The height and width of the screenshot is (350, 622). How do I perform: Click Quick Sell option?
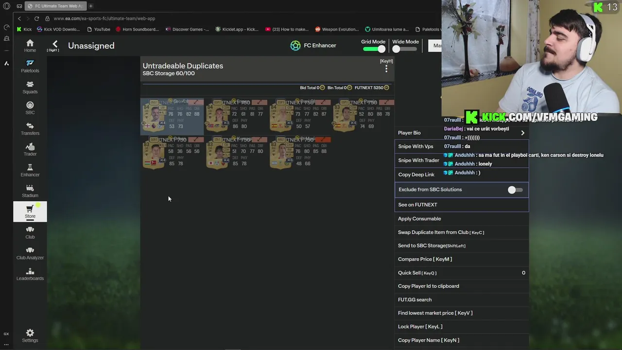click(462, 273)
